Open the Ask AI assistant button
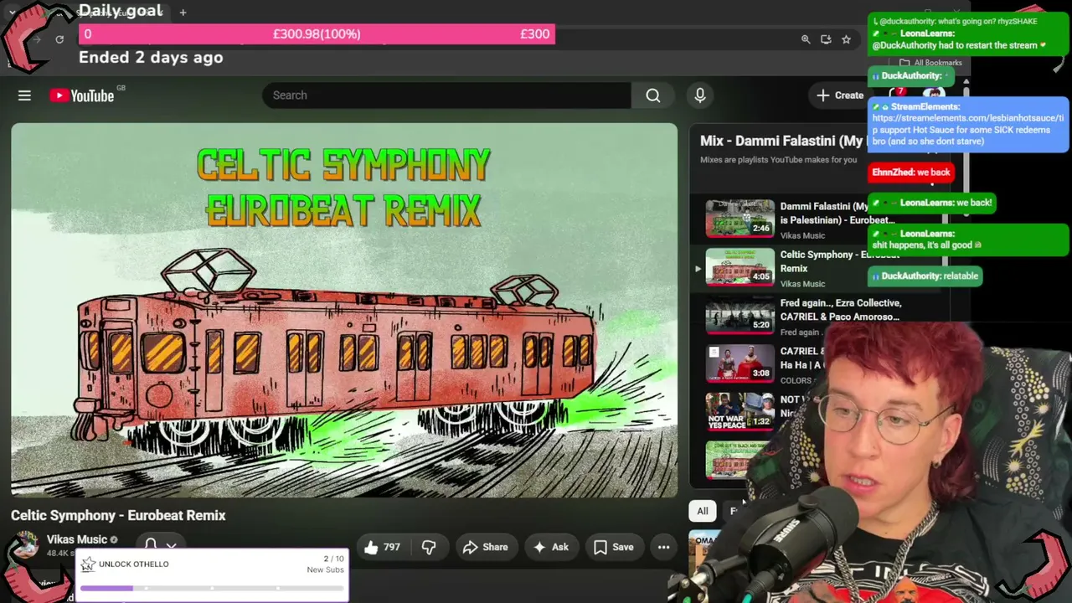This screenshot has width=1072, height=603. pos(550,547)
